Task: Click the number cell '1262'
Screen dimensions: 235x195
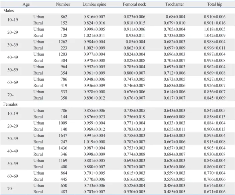Action: point(63,42)
